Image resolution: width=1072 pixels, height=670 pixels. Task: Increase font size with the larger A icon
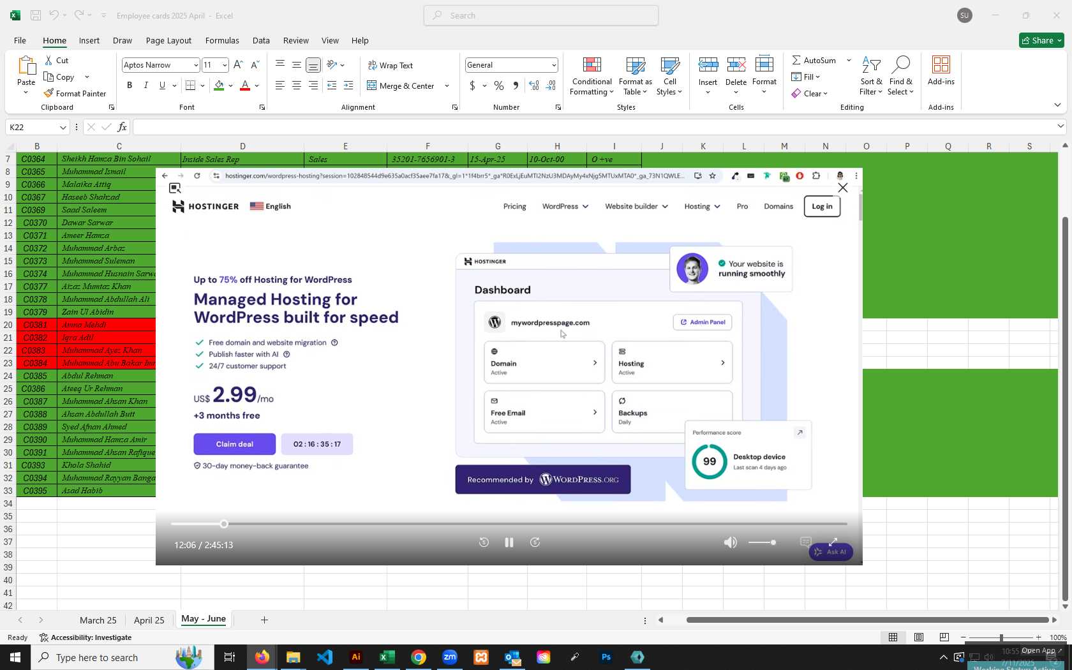click(238, 64)
